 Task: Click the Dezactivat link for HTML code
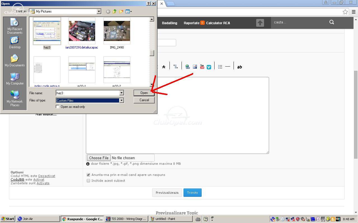[47, 176]
